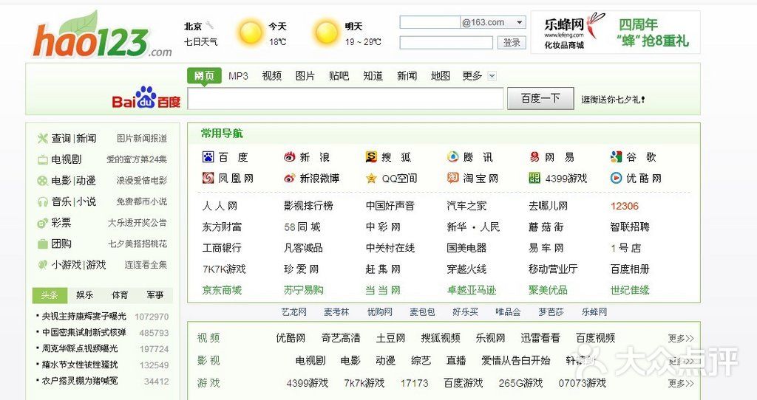Open the 苏宁易购 link
Screen dimensions: 757x400
[304, 290]
